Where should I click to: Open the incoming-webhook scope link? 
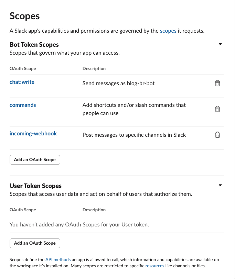click(33, 133)
